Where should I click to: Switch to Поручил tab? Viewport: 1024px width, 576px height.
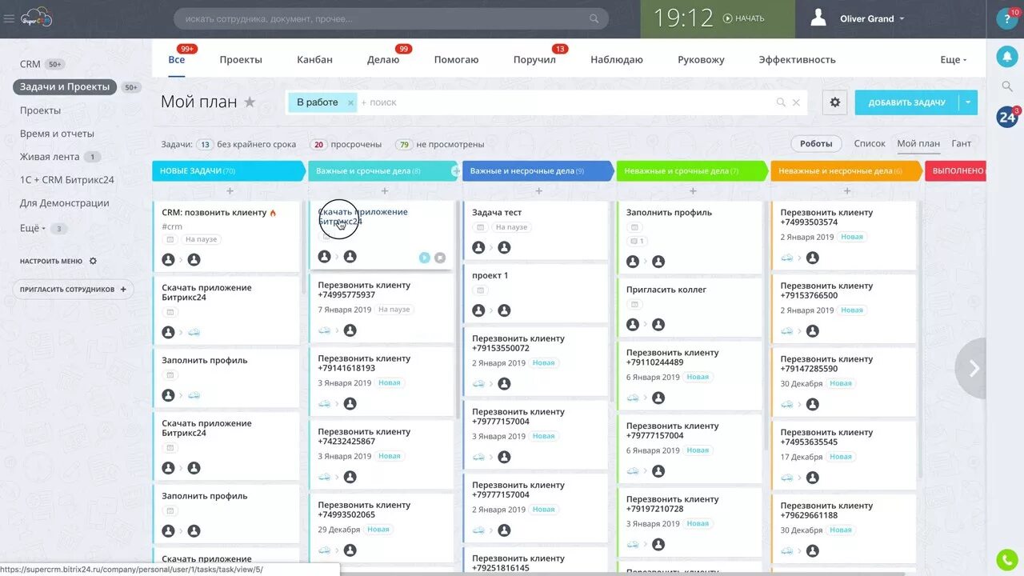(x=534, y=60)
